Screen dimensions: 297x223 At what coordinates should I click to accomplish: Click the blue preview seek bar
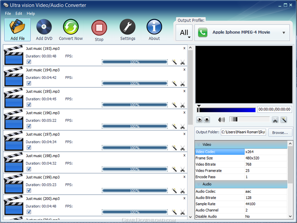point(226,110)
